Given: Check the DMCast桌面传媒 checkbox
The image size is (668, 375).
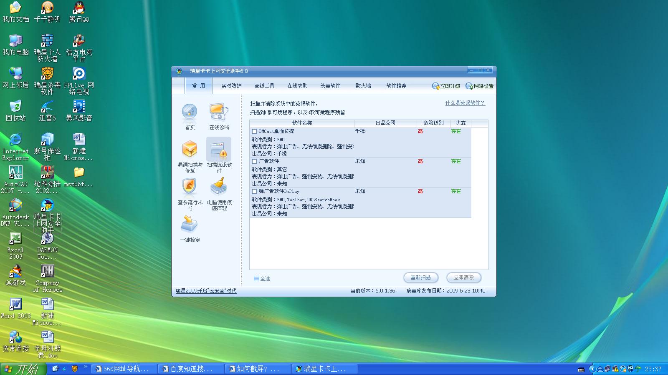Looking at the screenshot, I should tap(254, 132).
